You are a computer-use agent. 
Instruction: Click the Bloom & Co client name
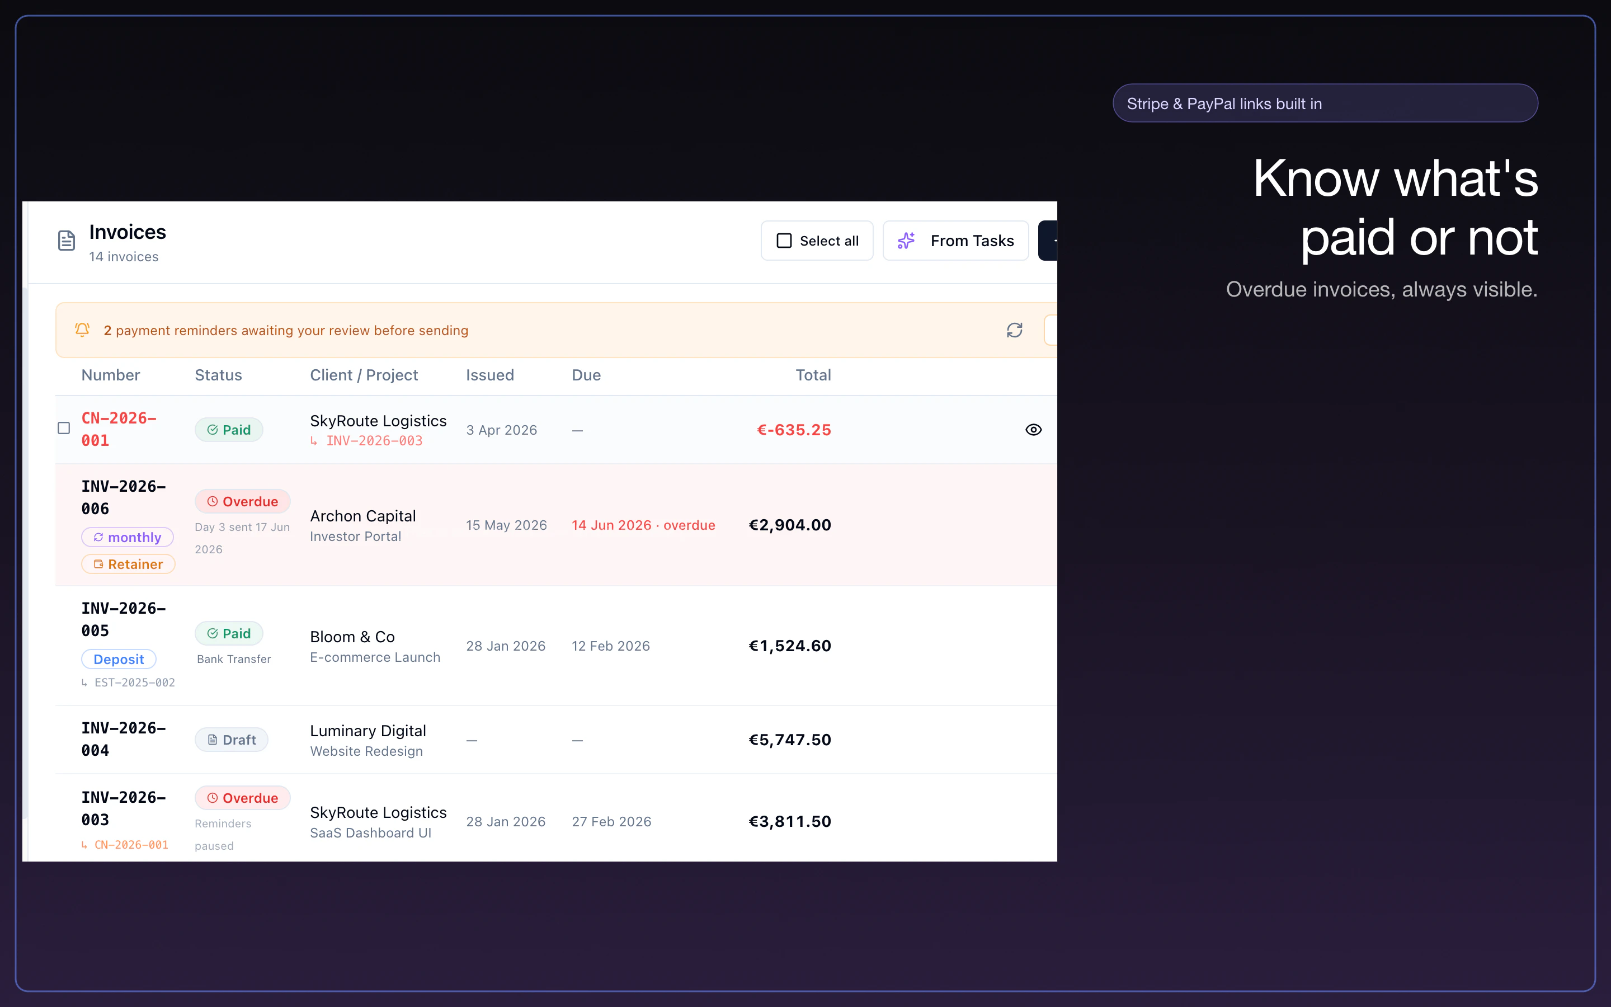(352, 637)
